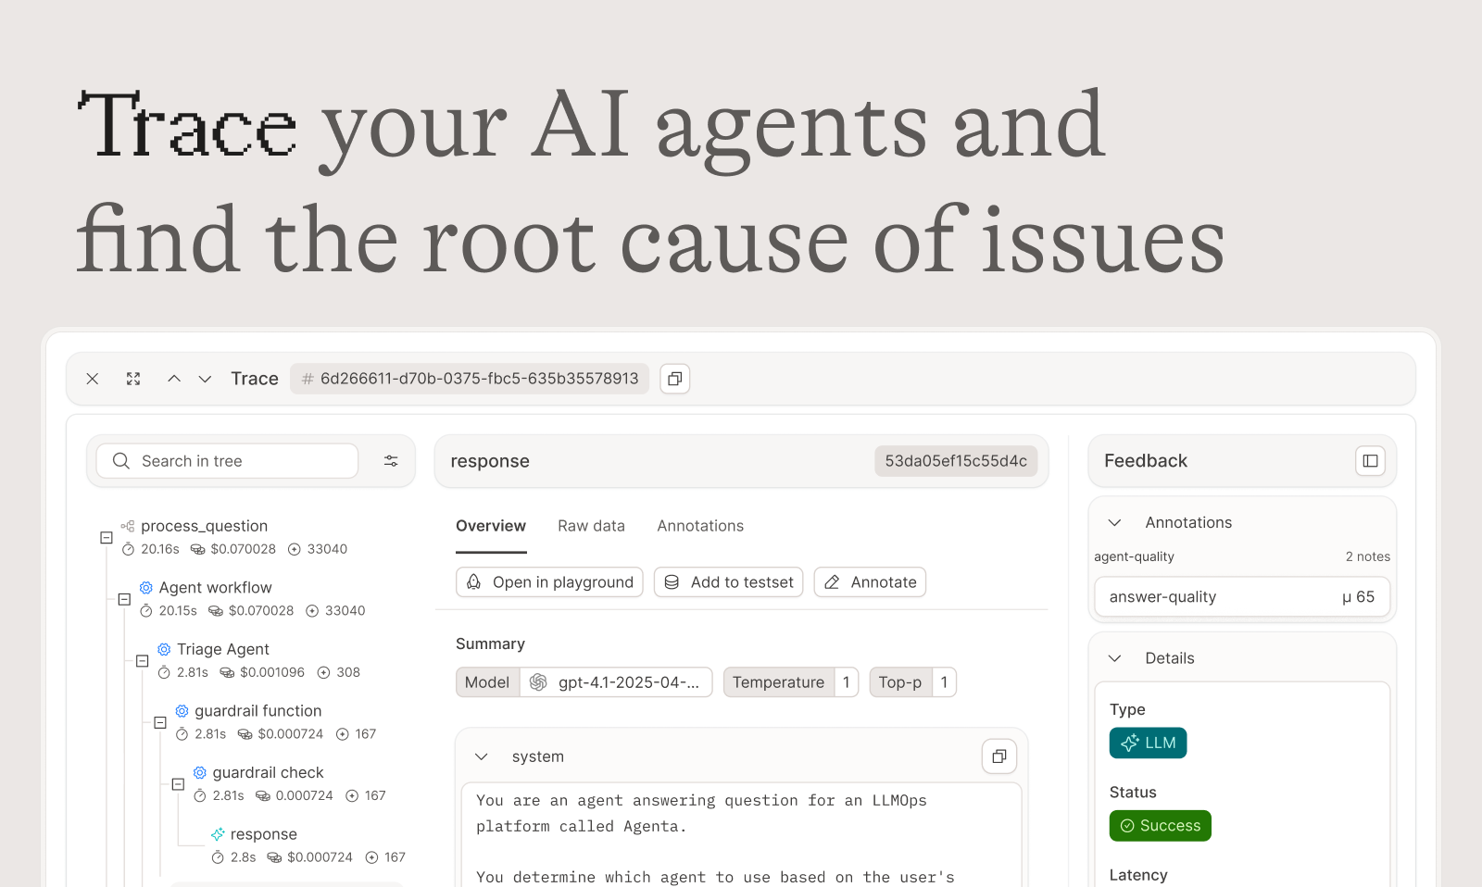Collapse the Details section

1115,658
